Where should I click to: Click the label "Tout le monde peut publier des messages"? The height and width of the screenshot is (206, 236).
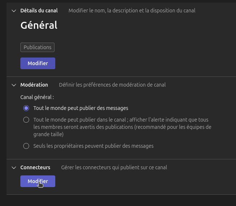[x=81, y=108]
